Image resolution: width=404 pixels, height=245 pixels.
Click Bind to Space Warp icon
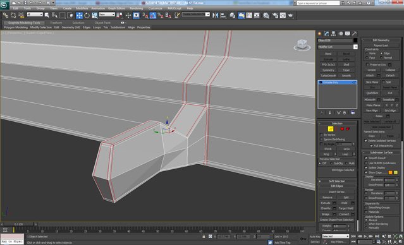tap(21, 15)
